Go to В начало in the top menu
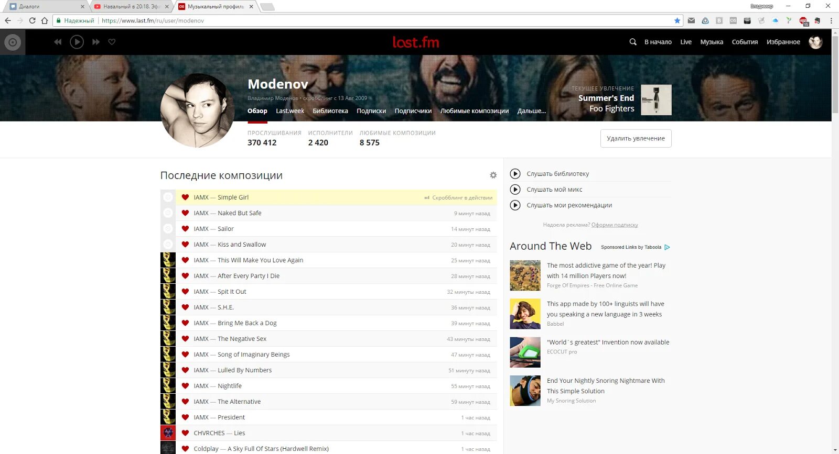Image resolution: width=839 pixels, height=454 pixels. pos(658,42)
